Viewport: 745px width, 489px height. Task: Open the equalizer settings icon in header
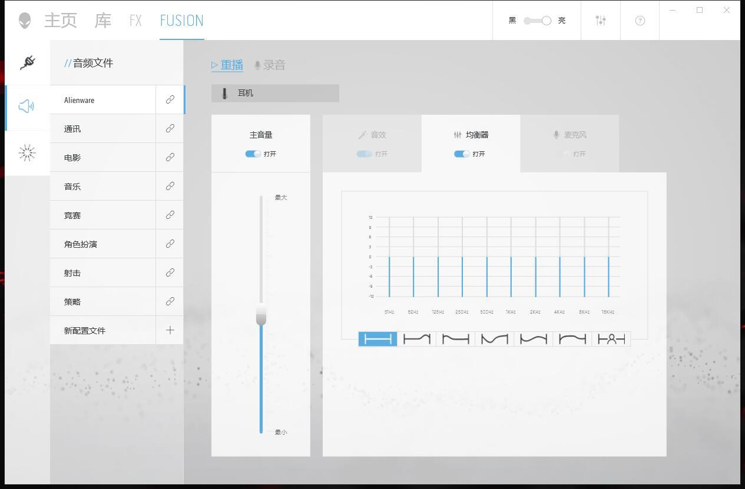click(601, 21)
